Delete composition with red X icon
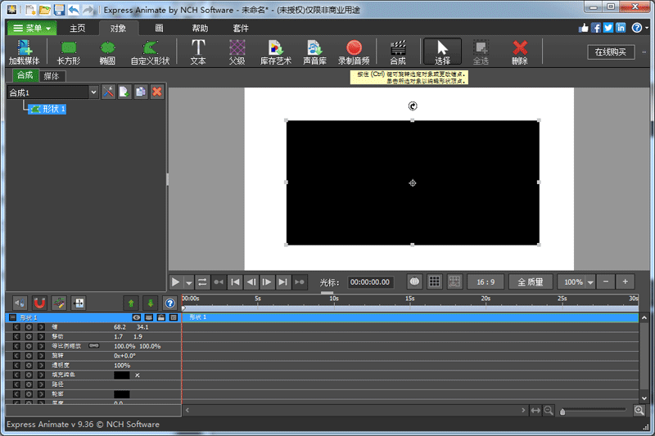The image size is (655, 436). click(x=157, y=92)
